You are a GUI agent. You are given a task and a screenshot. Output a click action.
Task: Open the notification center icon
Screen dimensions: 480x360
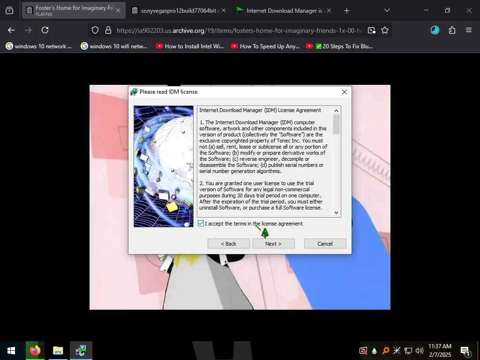pos(465,351)
